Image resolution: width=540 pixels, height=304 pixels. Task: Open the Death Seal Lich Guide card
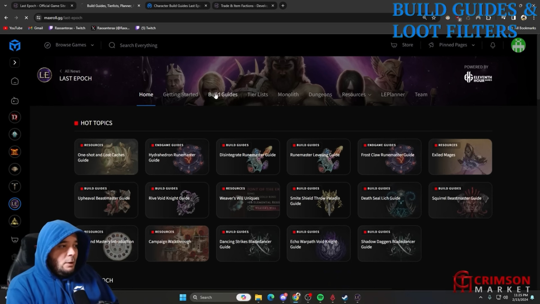pos(389,200)
